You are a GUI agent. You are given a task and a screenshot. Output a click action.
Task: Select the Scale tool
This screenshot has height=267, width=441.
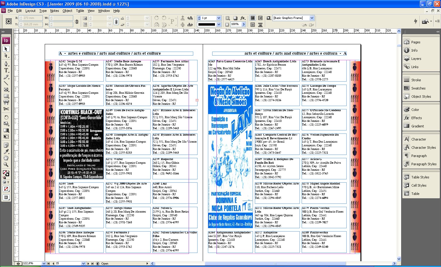(6, 124)
